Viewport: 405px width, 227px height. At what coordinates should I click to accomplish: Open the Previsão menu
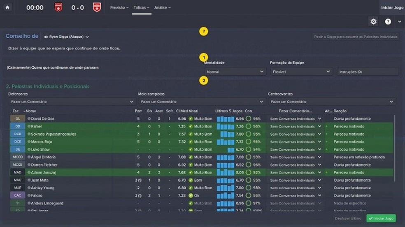[119, 7]
